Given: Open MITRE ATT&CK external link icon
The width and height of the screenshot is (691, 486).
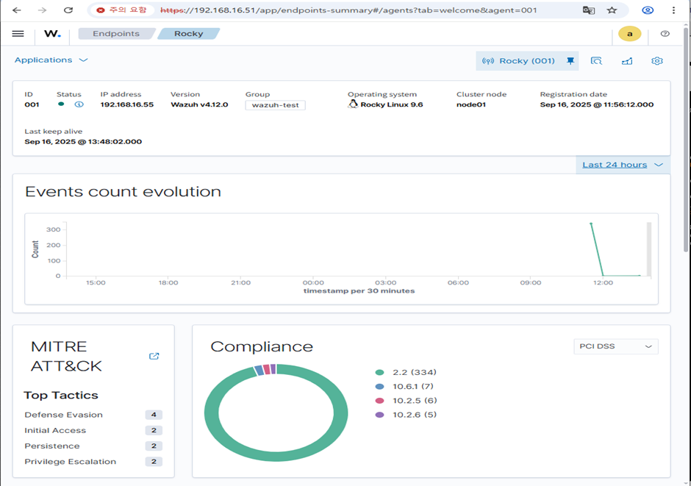Looking at the screenshot, I should click(x=154, y=356).
